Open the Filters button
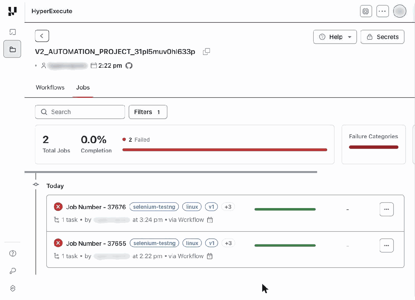Image resolution: width=415 pixels, height=300 pixels. (x=148, y=112)
